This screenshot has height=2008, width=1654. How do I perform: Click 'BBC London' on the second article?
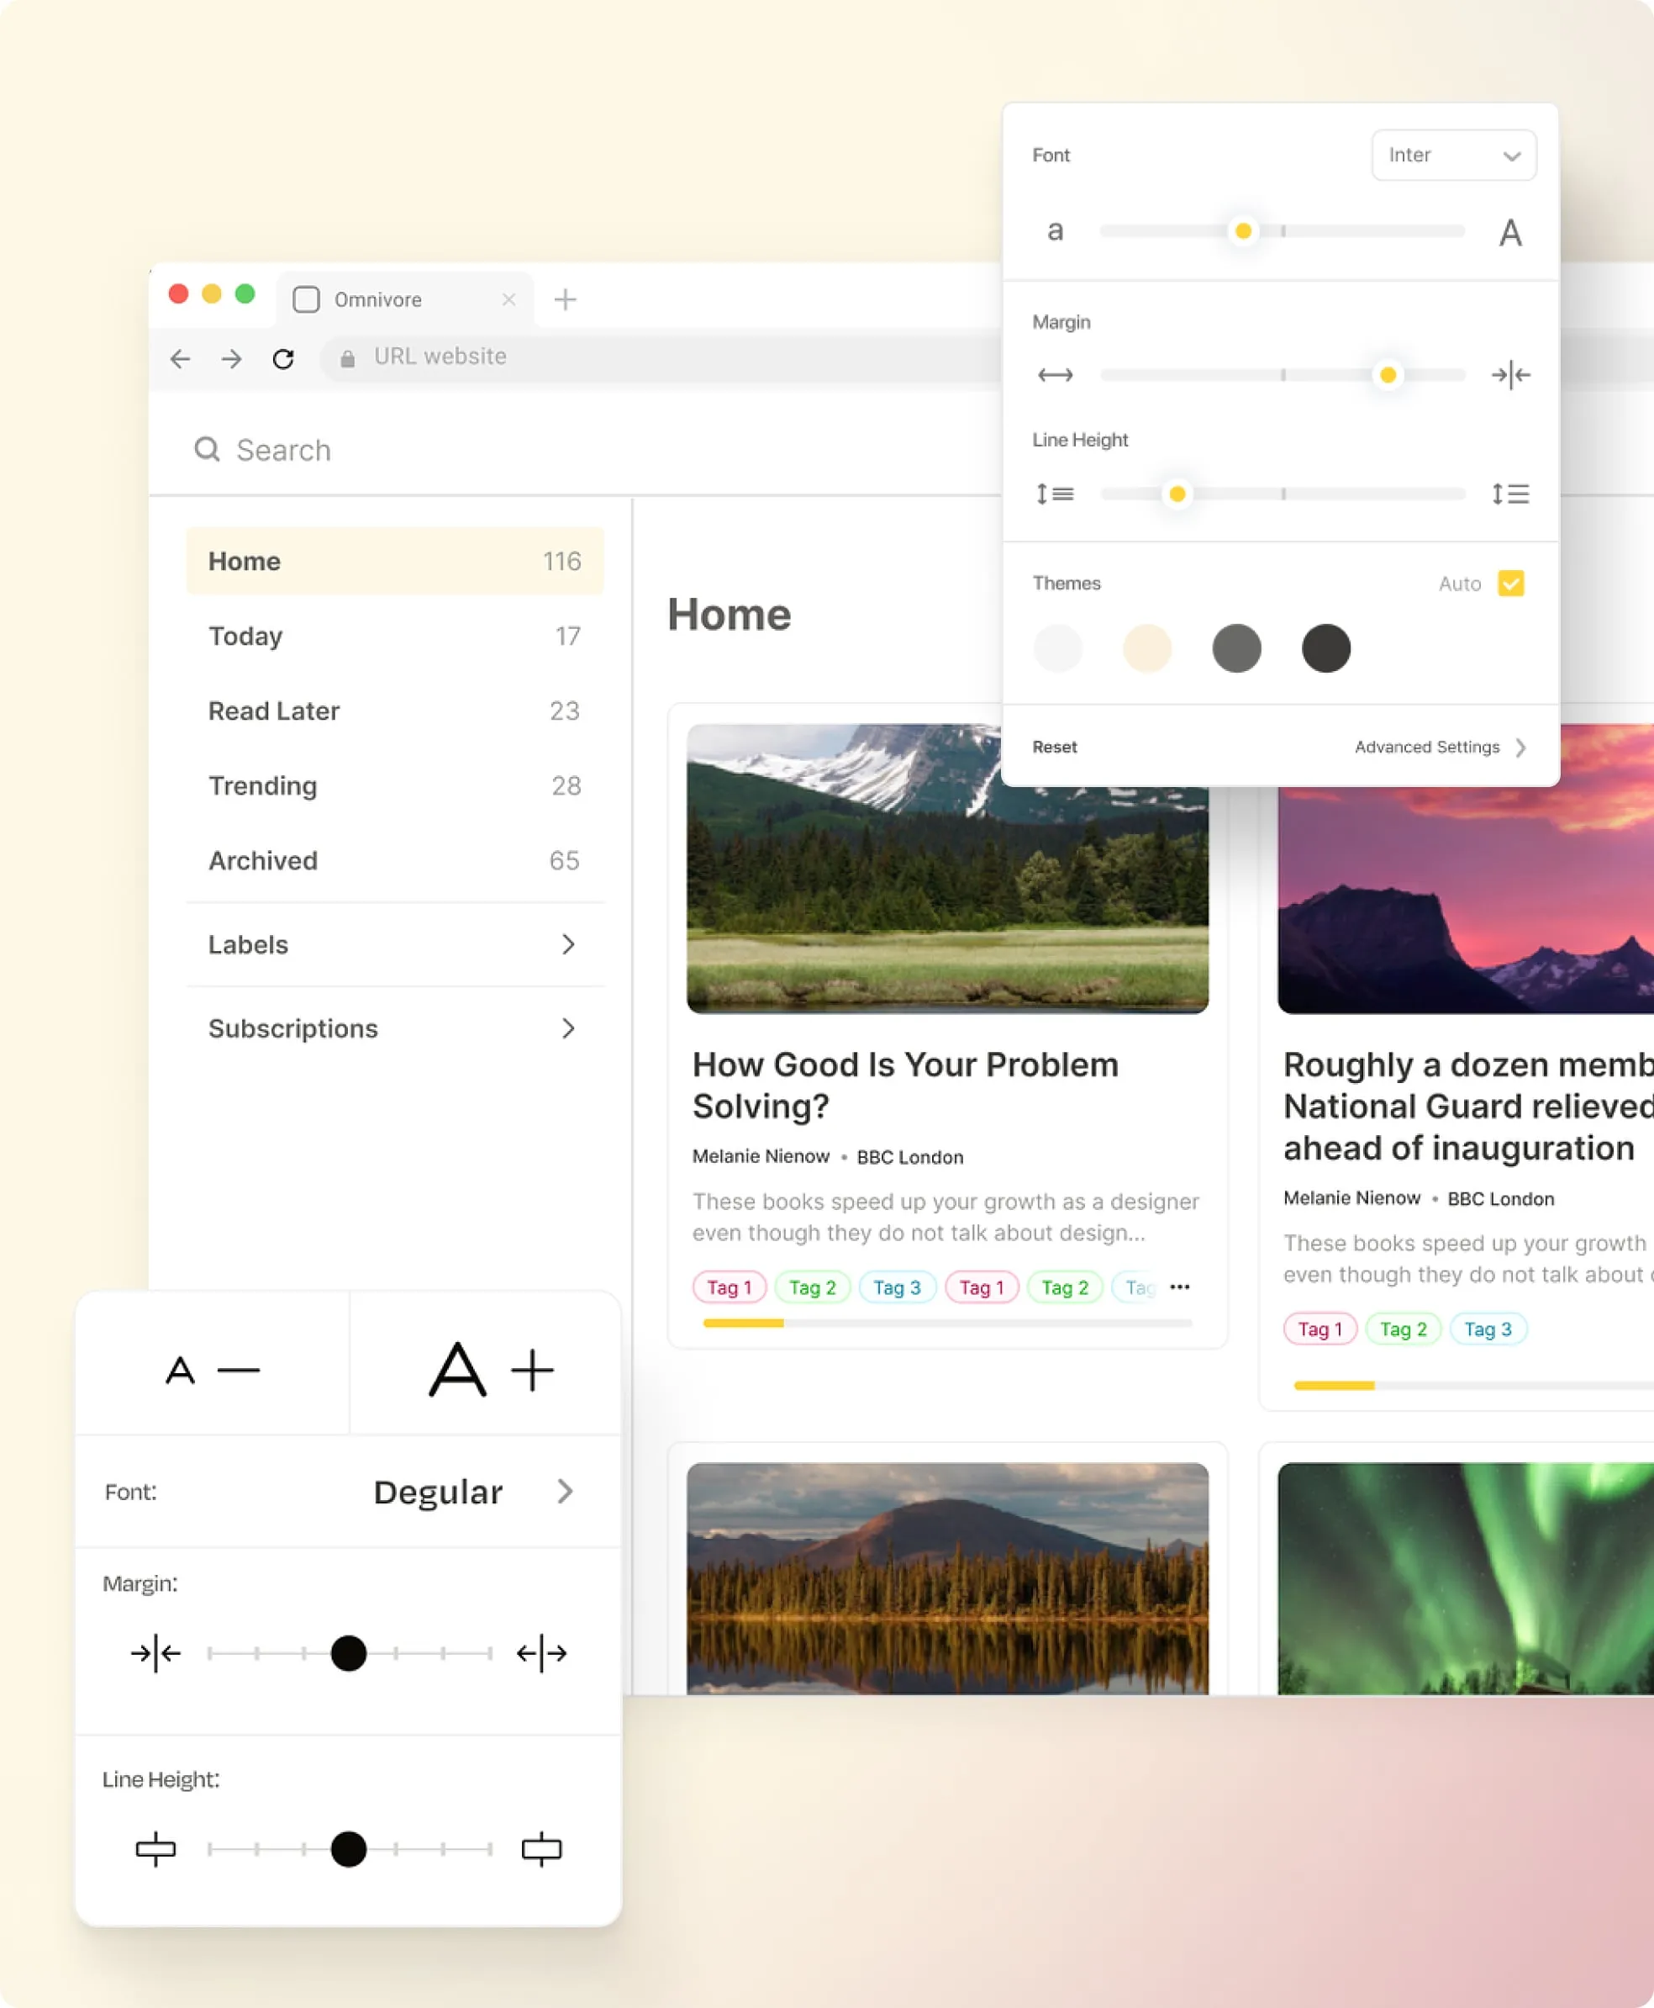pos(1500,1199)
